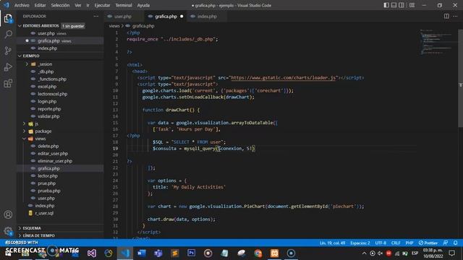The image size is (463, 260).
Task: Click the editor vertical scrollbar
Action: 460,78
